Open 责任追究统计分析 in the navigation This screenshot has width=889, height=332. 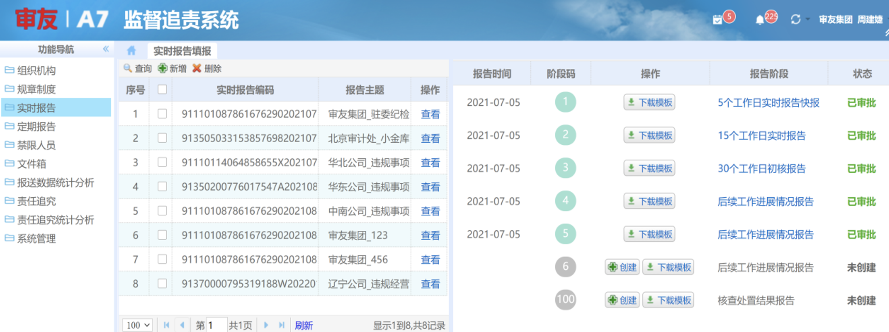[x=56, y=219]
